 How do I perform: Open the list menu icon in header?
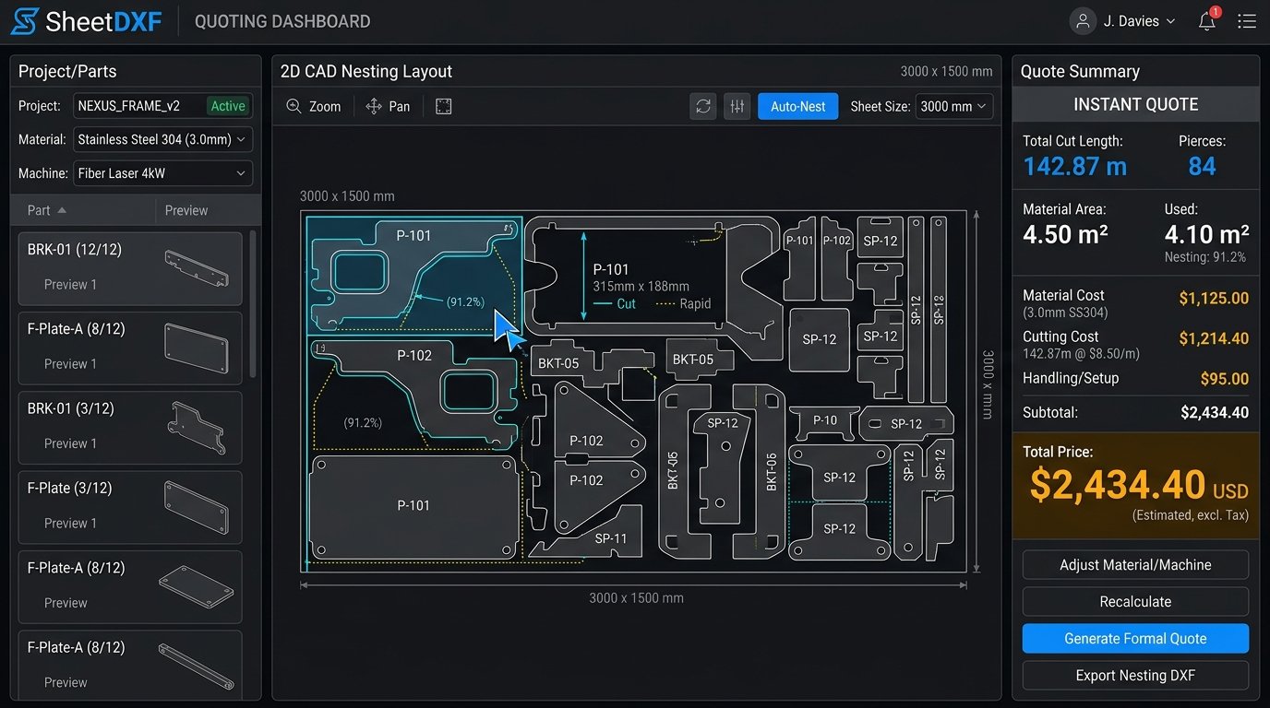[1247, 21]
